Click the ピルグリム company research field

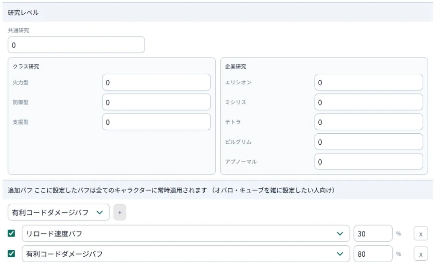[x=369, y=142]
